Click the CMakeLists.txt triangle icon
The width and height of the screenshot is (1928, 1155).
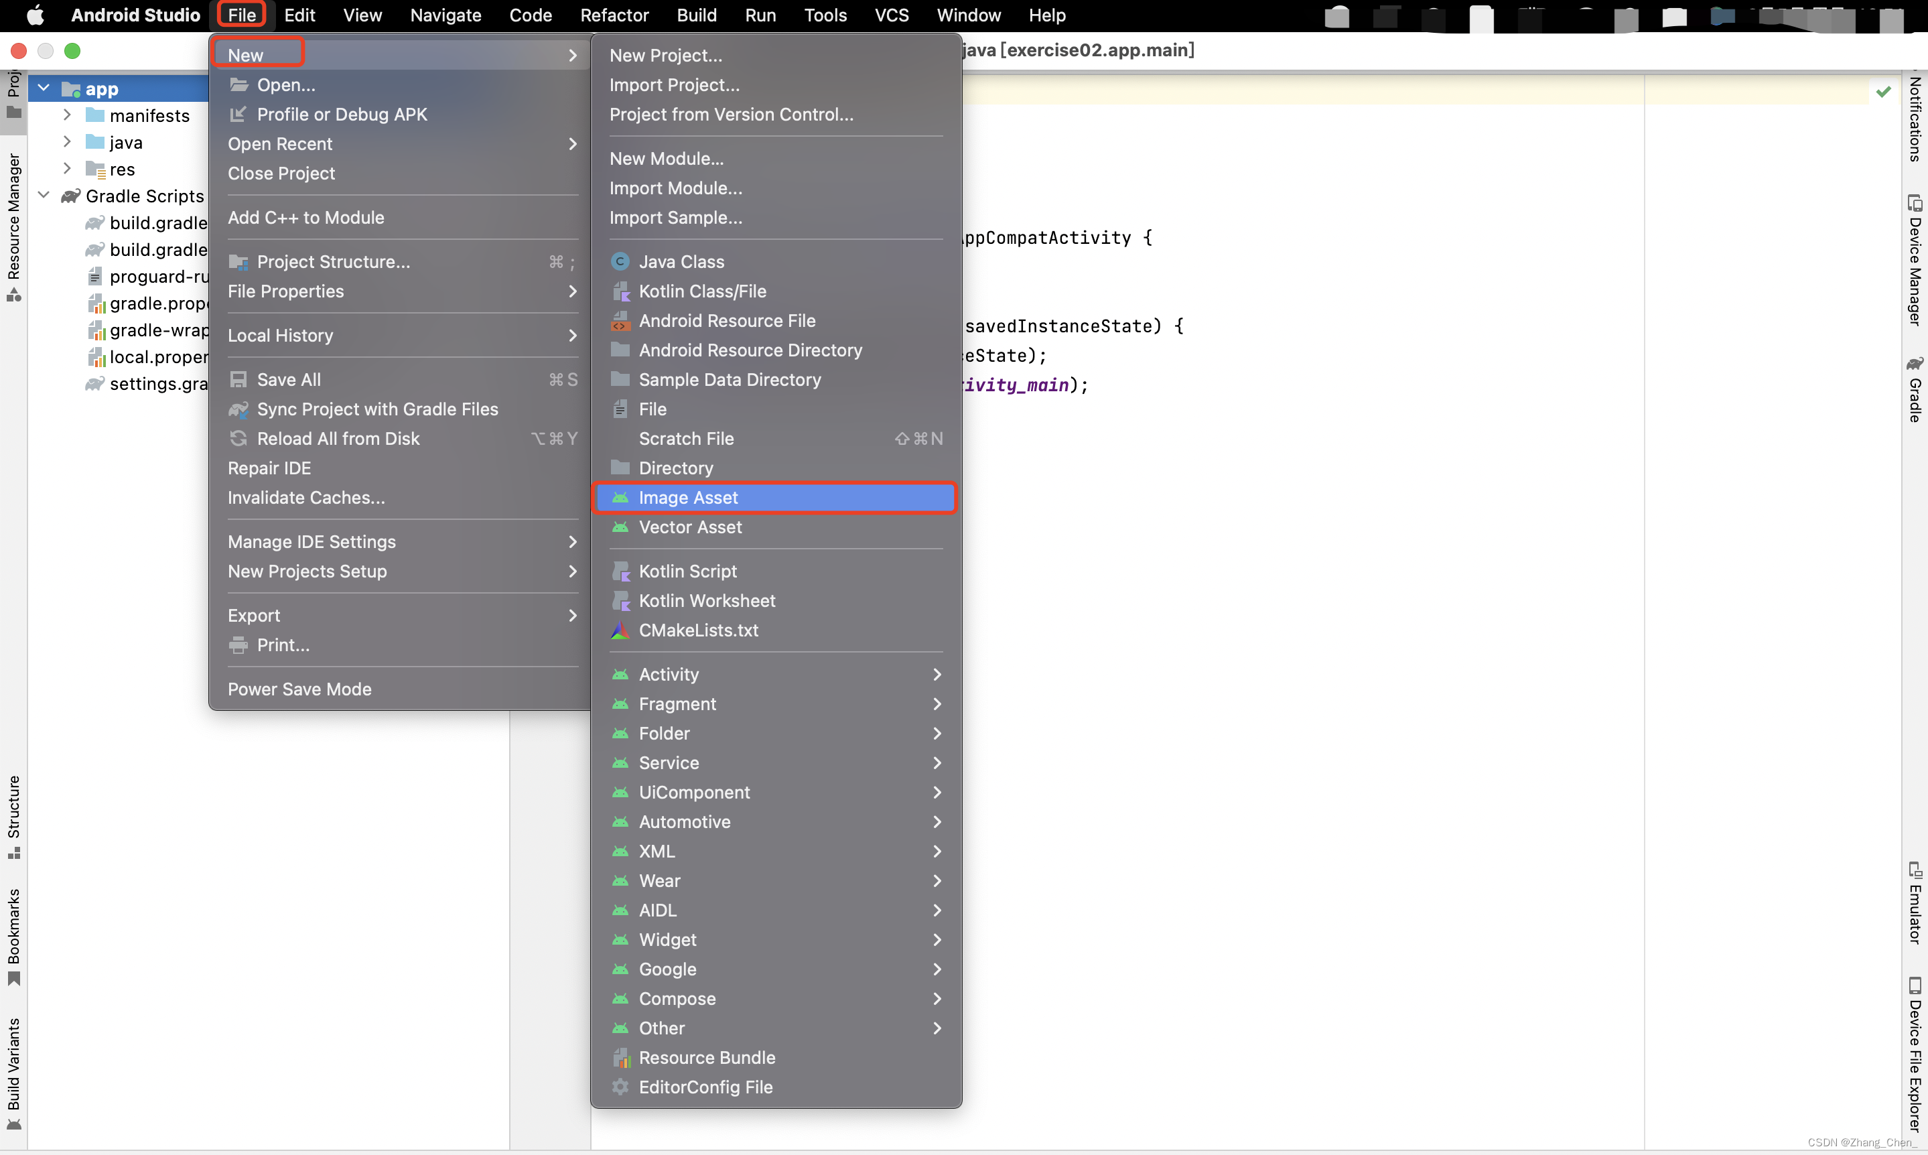coord(620,630)
